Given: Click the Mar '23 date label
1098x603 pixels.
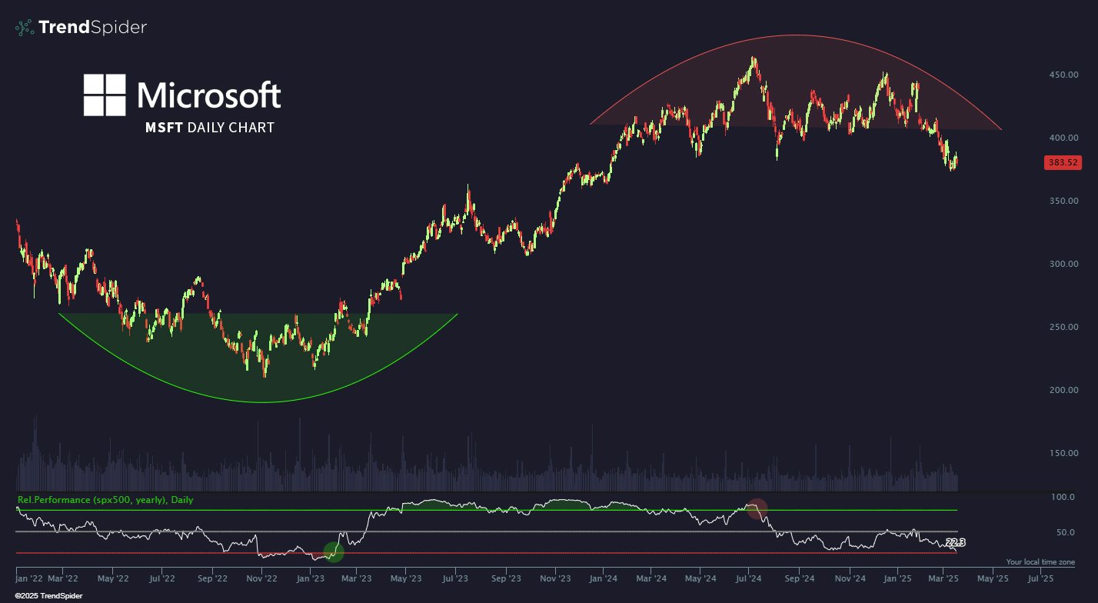Looking at the screenshot, I should coord(356,578).
